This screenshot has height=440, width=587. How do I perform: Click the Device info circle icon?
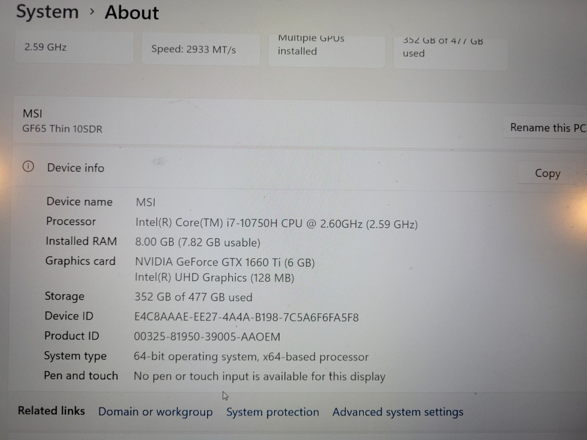28,167
